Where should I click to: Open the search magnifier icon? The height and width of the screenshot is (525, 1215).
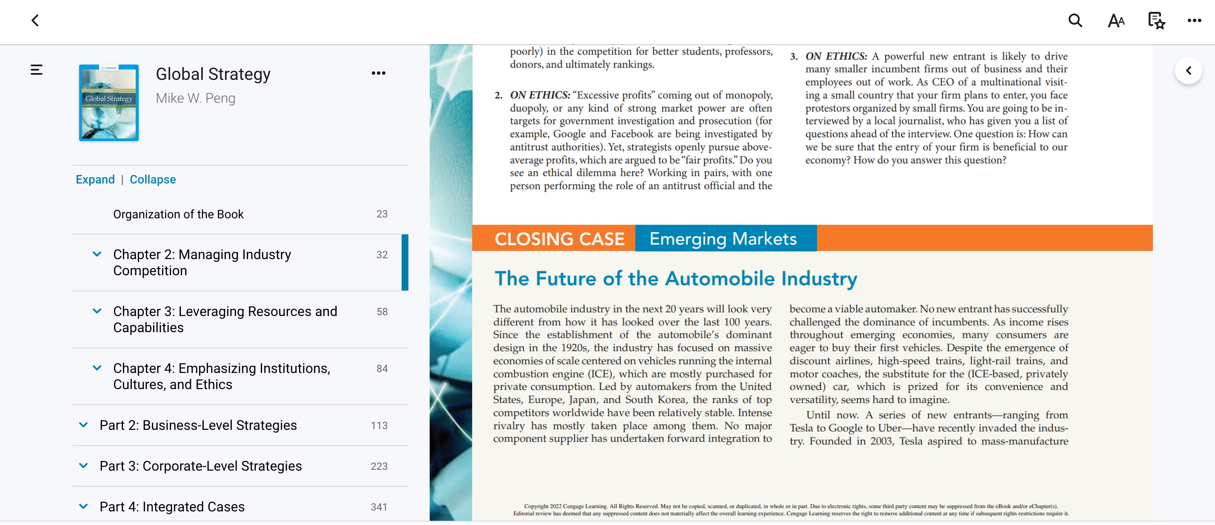point(1075,20)
